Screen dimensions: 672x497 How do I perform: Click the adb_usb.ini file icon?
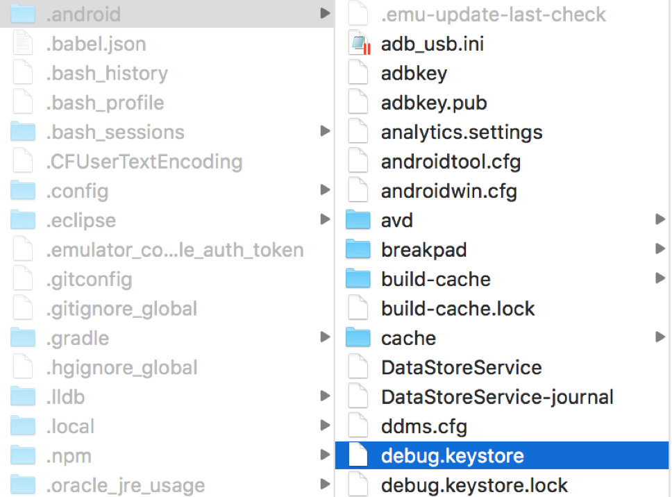[360, 43]
